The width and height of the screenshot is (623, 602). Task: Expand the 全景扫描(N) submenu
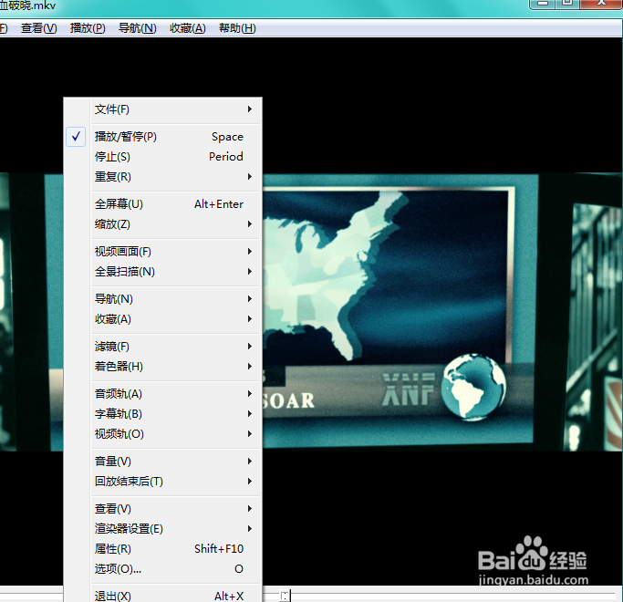tap(162, 272)
